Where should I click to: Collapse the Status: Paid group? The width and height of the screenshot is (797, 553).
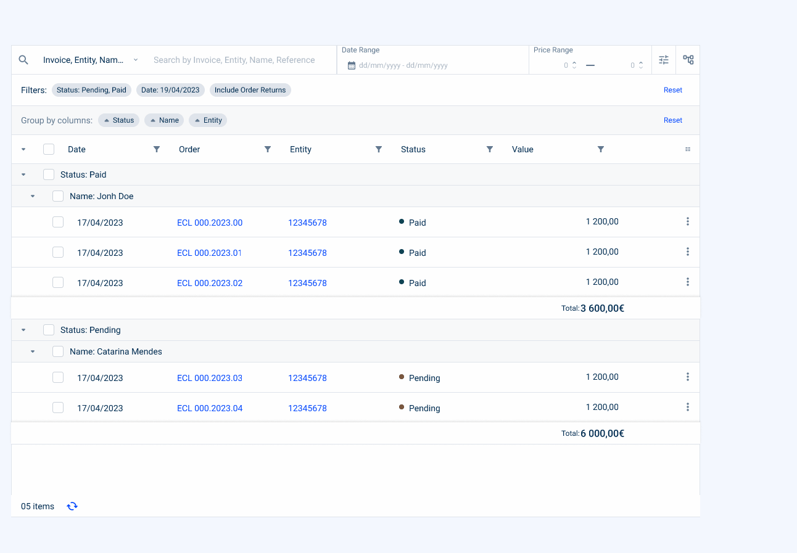click(23, 174)
